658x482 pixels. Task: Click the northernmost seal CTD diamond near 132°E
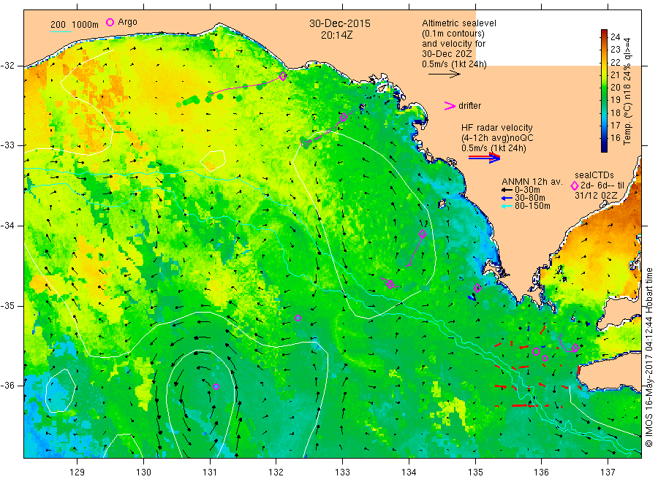click(283, 76)
